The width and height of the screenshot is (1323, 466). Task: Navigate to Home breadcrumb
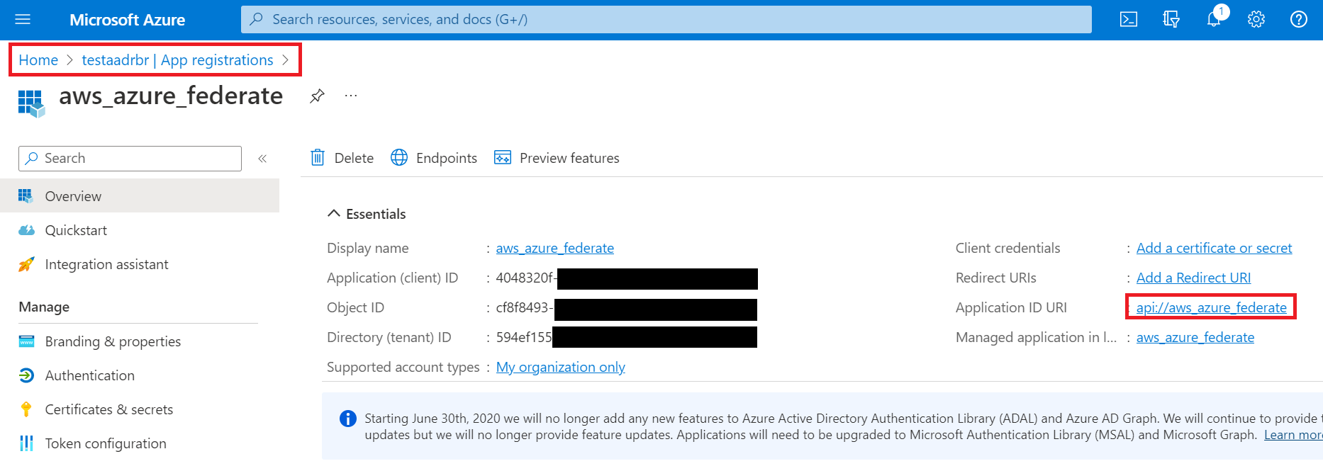[38, 60]
